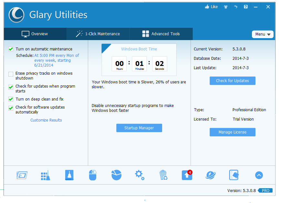Open the Process Manager gears icon

140,175
